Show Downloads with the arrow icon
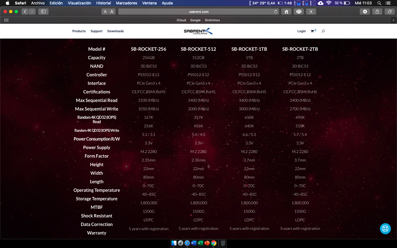Screen dimensions: 397x248 [x=365, y=12]
